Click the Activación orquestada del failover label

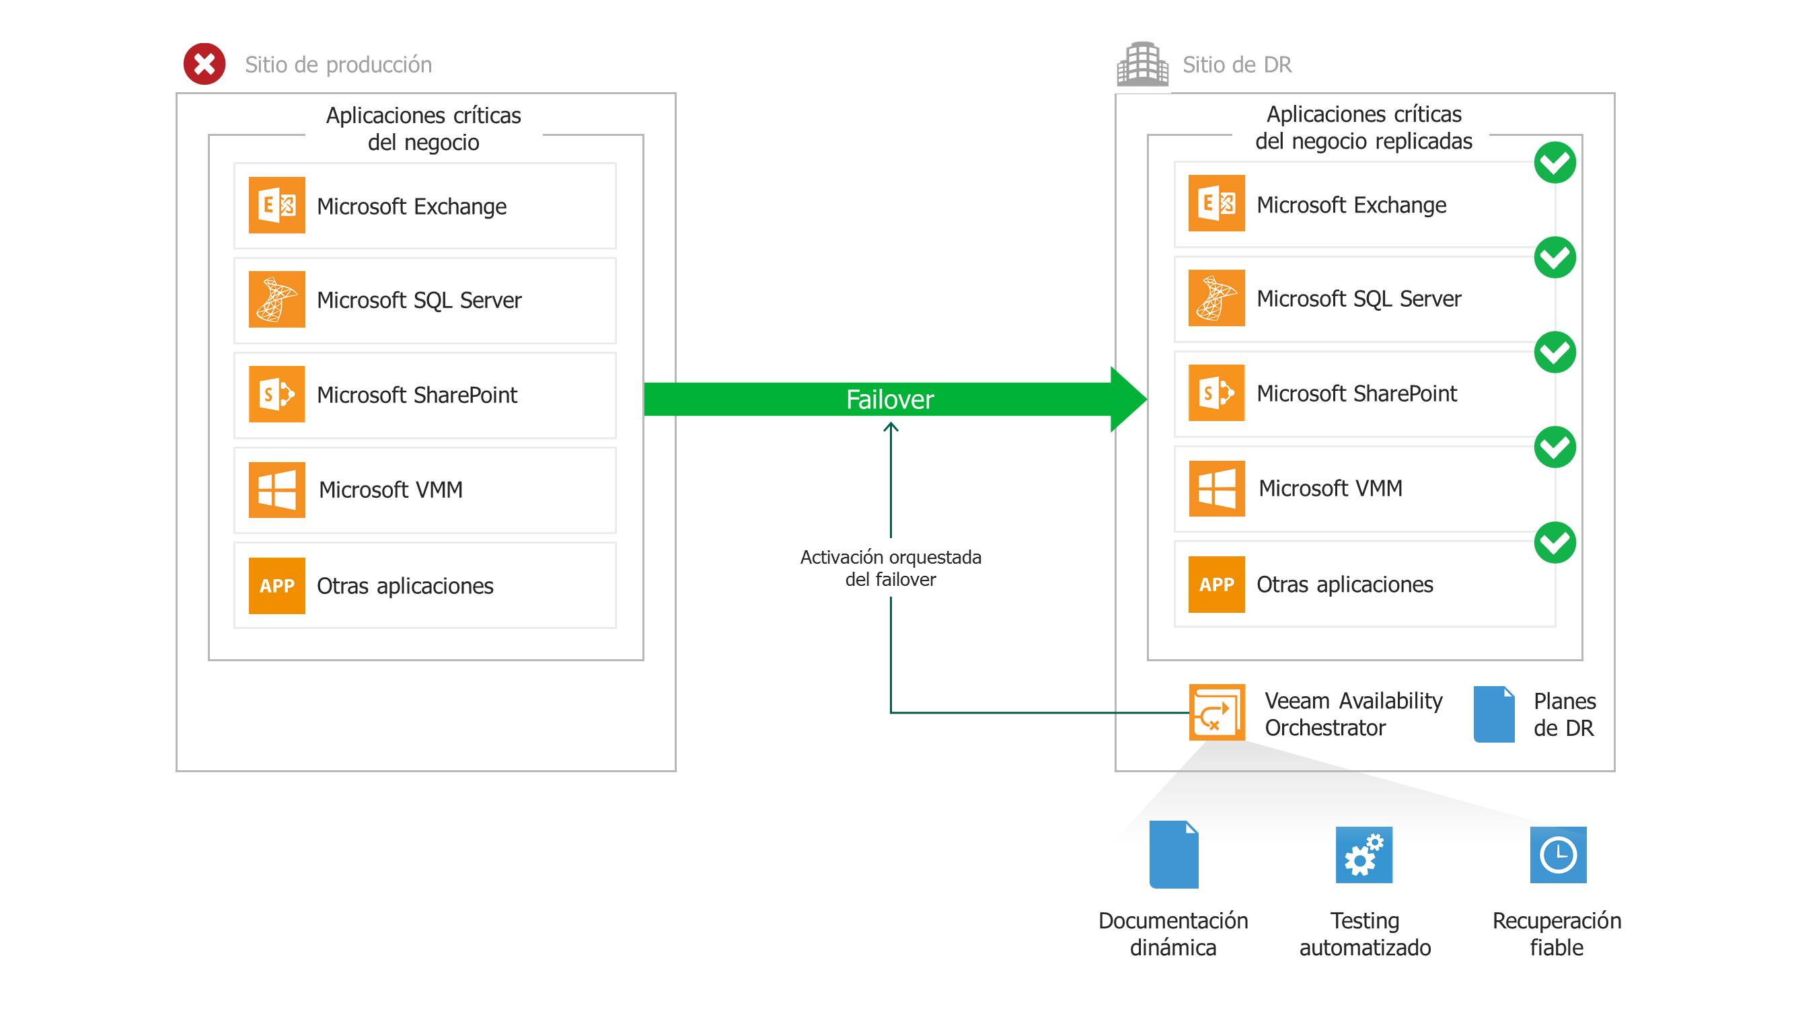coord(890,568)
